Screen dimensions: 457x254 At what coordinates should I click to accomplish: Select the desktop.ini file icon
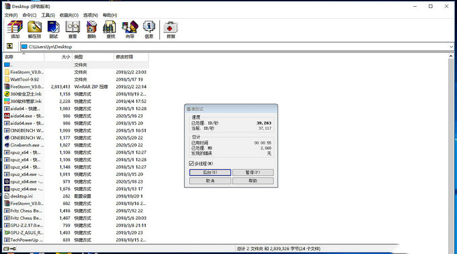7,196
